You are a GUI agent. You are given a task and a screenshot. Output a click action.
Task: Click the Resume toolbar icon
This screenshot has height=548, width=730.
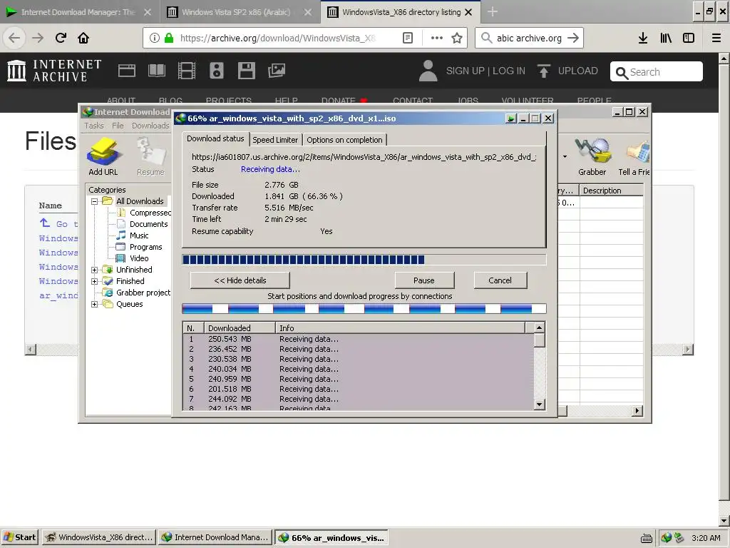point(150,156)
